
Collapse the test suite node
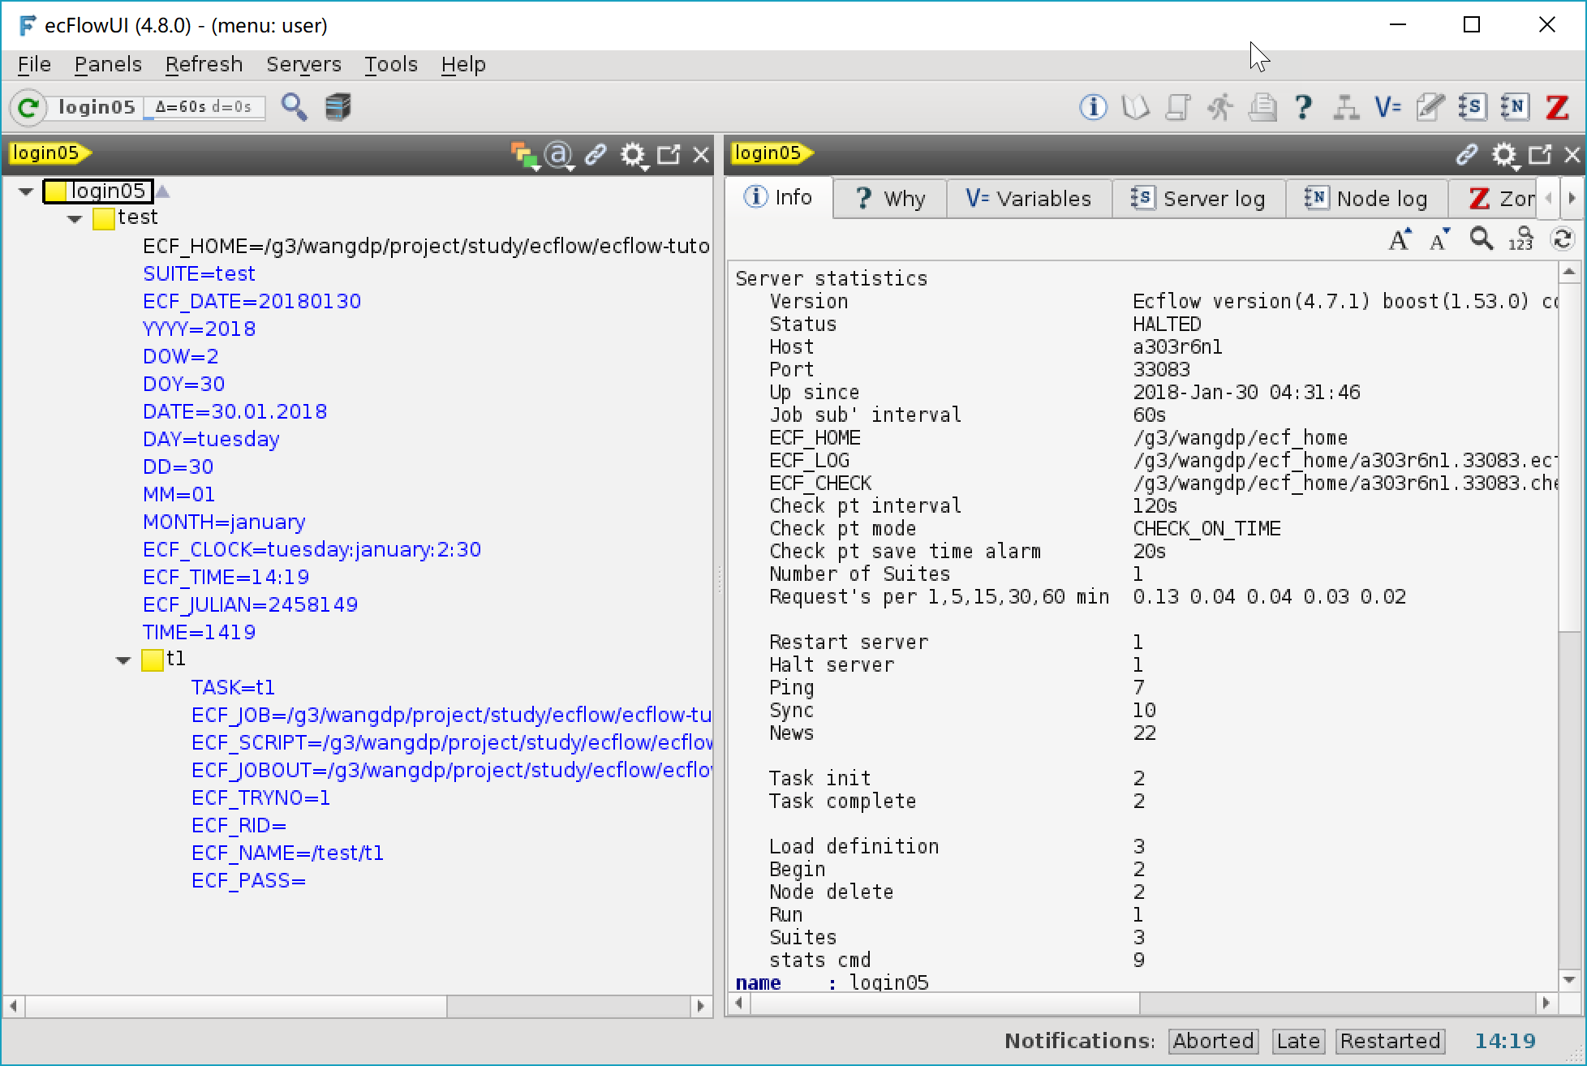coord(75,218)
